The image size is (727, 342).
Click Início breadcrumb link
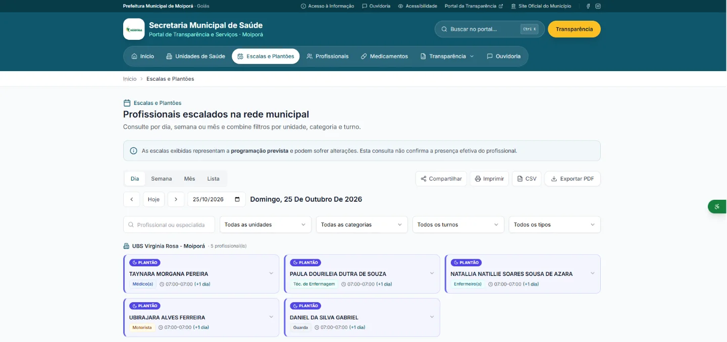(130, 79)
